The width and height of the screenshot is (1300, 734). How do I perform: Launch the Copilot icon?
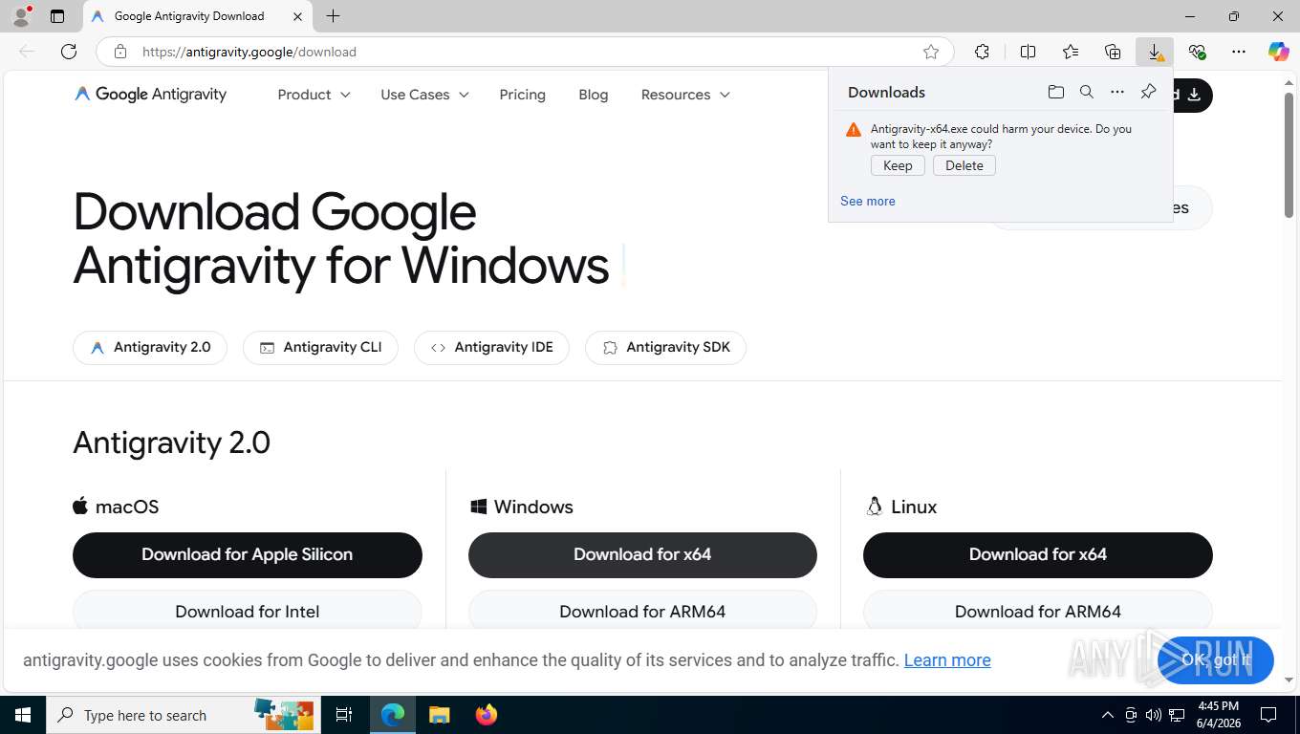(x=1279, y=52)
